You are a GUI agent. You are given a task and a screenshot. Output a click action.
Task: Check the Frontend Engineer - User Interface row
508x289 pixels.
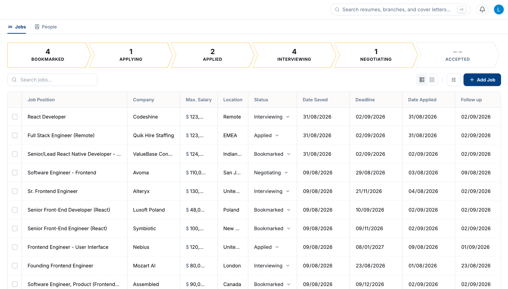pos(15,247)
